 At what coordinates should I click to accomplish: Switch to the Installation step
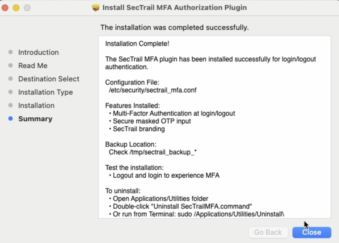coord(36,105)
